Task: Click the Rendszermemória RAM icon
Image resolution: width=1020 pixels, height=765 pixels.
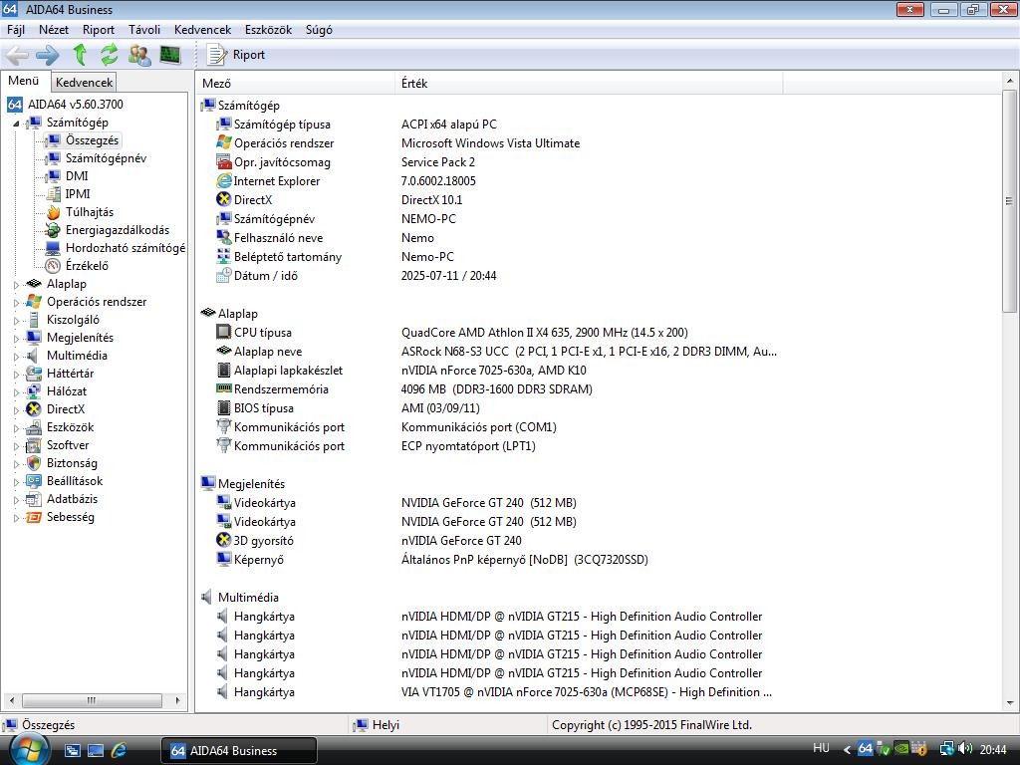Action: pos(224,389)
